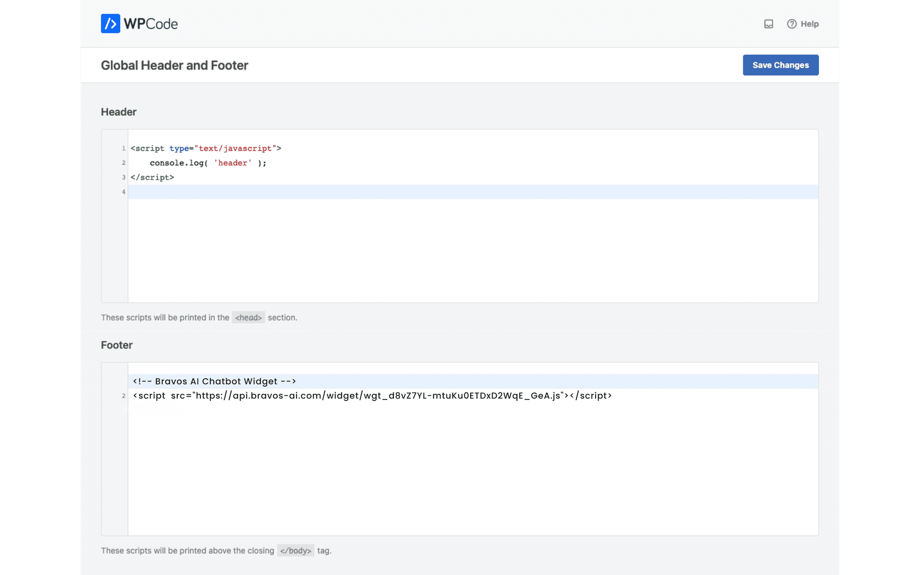Viewport: 920px width, 575px height.
Task: Click the question mark Help icon
Action: click(792, 23)
